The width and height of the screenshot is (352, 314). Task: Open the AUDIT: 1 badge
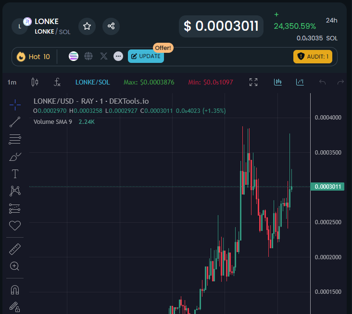[313, 57]
